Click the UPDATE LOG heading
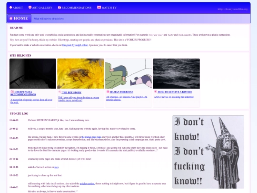Image resolution: width=257 pixels, height=193 pixels. [19, 113]
